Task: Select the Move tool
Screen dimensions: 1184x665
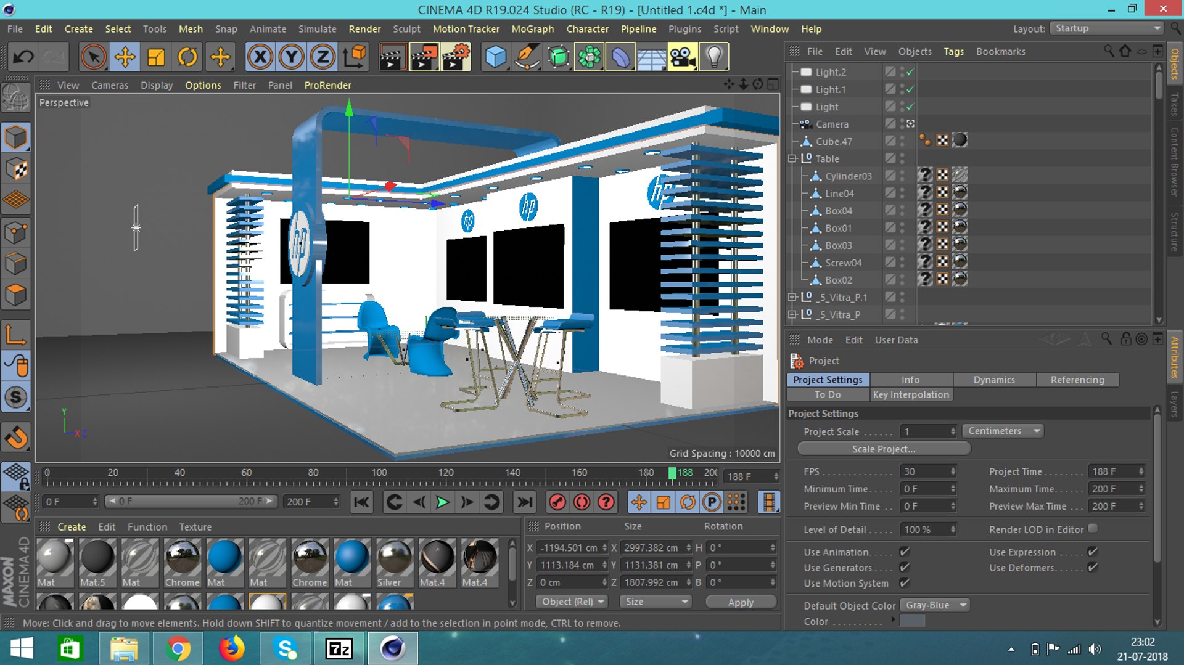Action: [x=125, y=57]
